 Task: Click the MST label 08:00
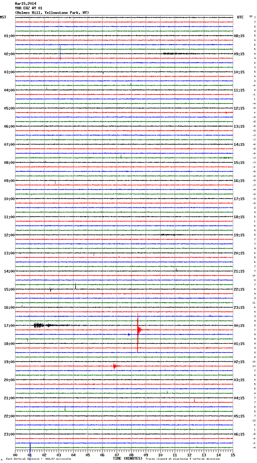point(9,163)
